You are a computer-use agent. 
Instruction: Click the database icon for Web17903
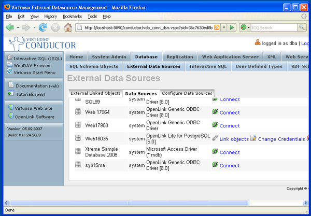pos(78,125)
